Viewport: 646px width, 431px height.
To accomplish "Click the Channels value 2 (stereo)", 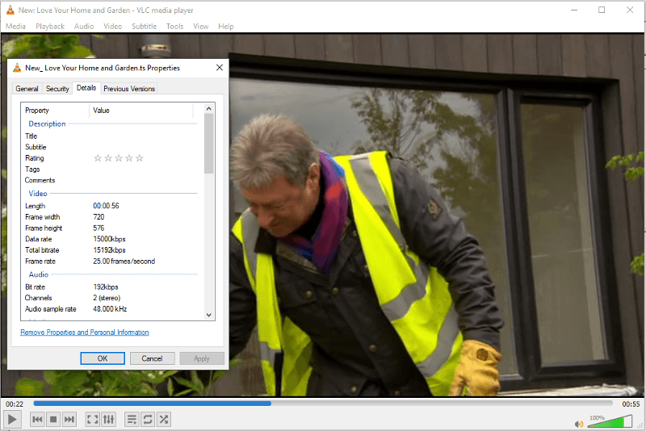I will (107, 298).
